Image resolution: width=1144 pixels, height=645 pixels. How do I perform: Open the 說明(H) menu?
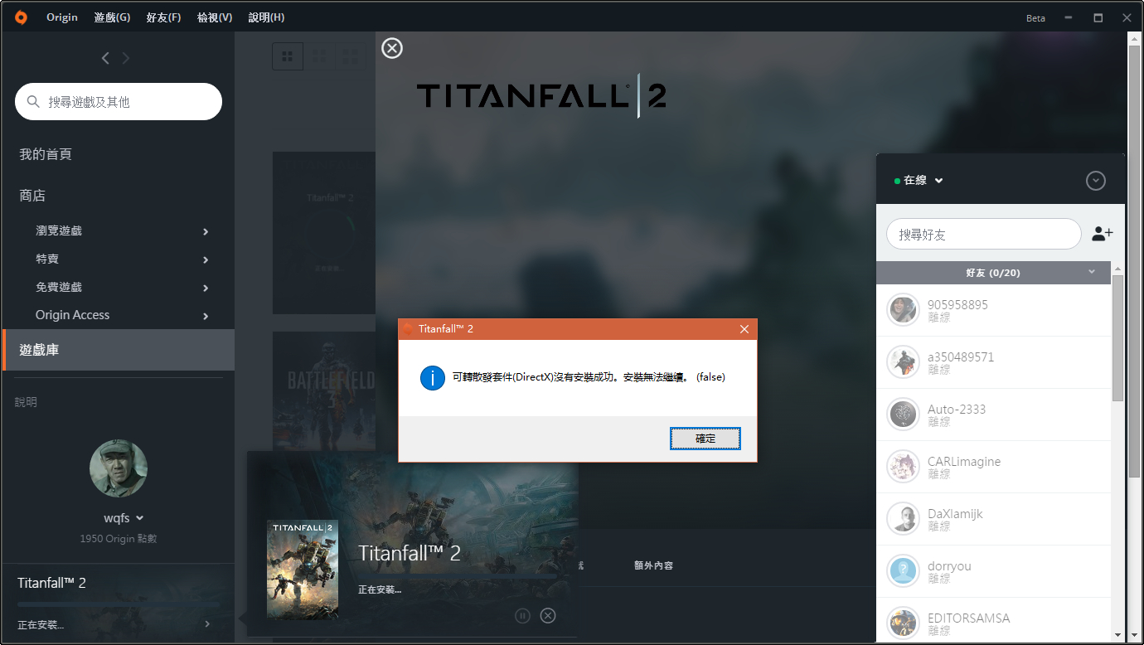pos(266,17)
